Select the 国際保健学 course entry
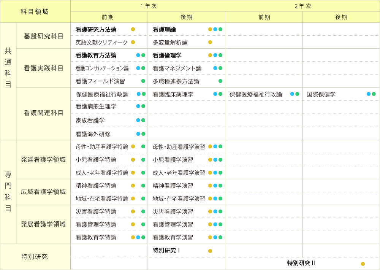 coord(321,94)
